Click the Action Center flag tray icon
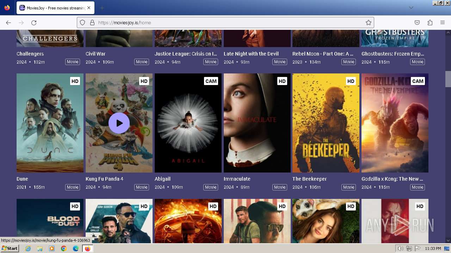 418,248
